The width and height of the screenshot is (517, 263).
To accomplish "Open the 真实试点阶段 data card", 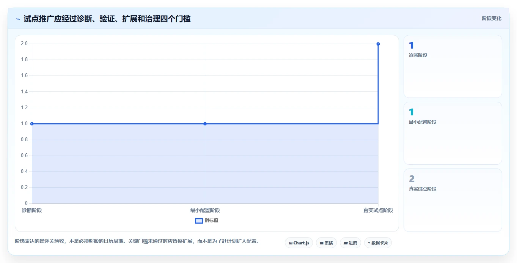I will [453, 200].
